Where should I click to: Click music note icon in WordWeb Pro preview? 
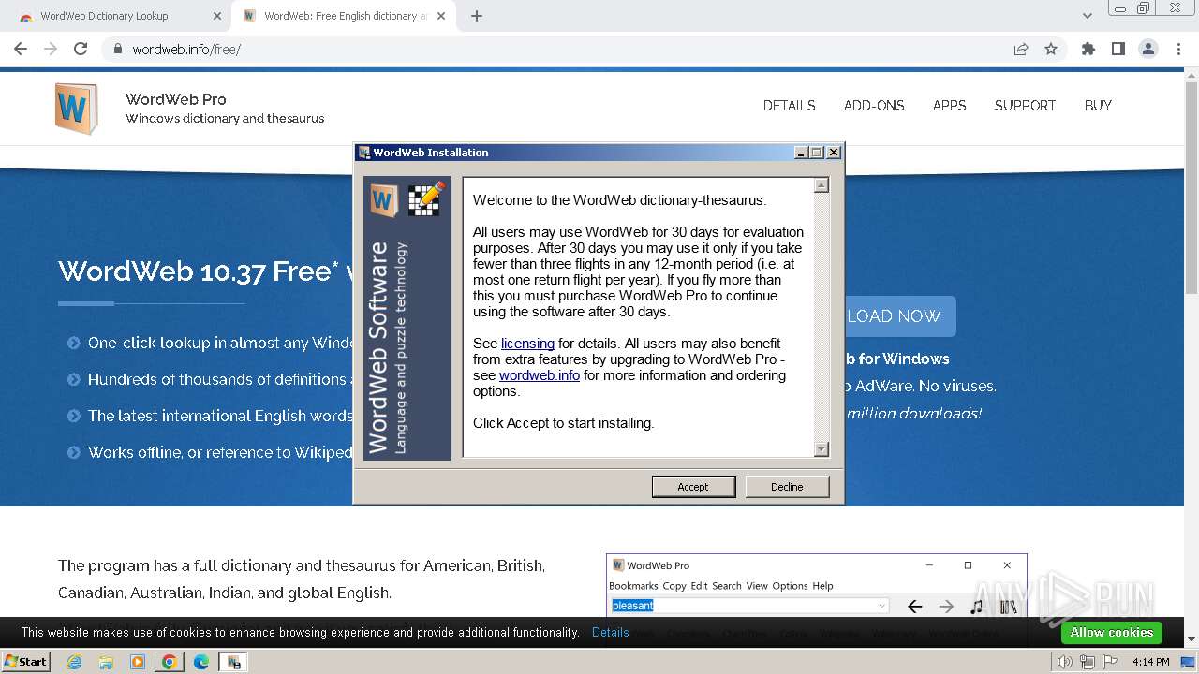tap(977, 607)
